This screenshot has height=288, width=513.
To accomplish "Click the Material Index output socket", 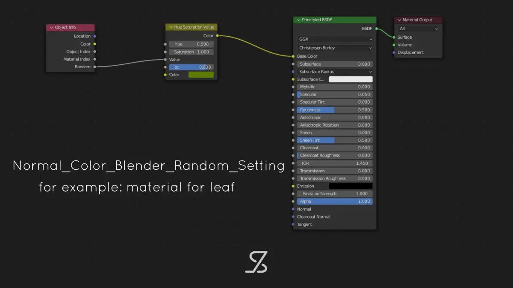I will (94, 59).
